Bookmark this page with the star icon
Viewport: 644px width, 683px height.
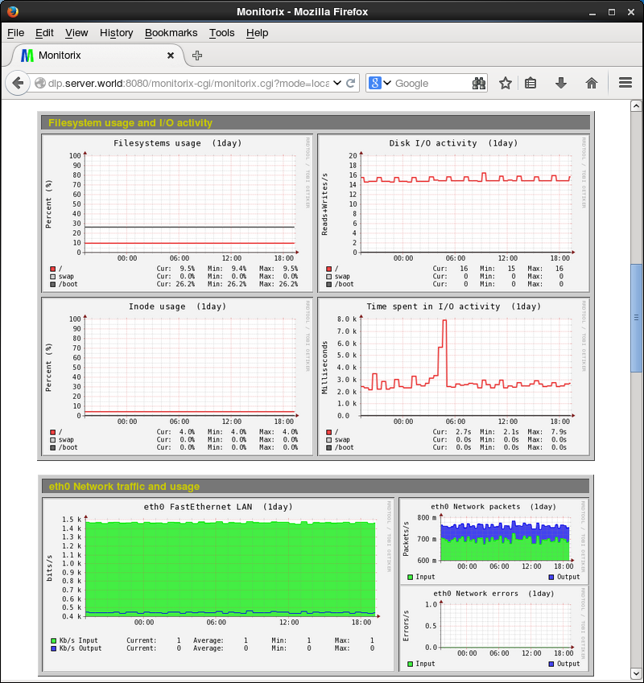(x=504, y=83)
